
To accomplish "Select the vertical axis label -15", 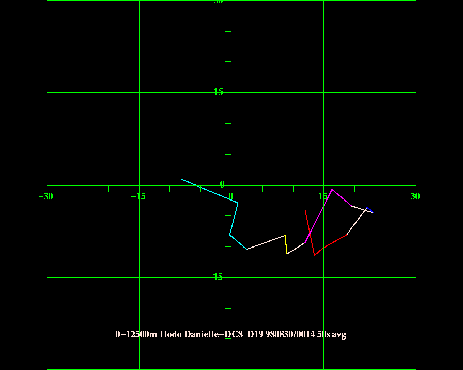I will pyautogui.click(x=215, y=277).
